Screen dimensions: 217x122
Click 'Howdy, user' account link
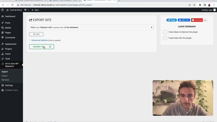(207, 10)
